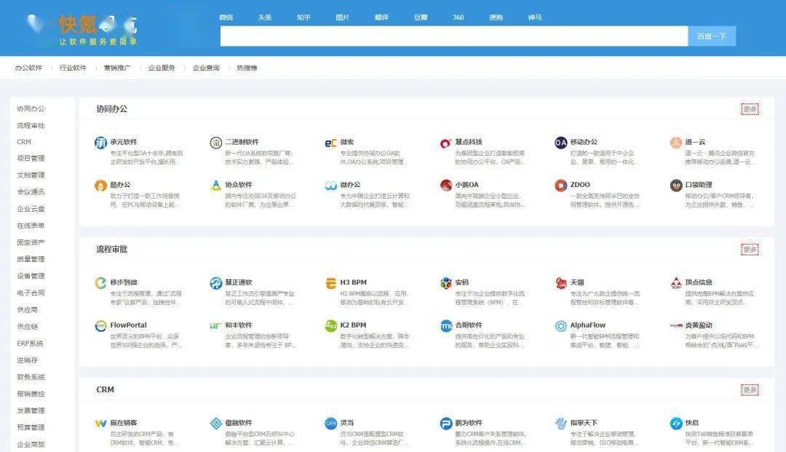786x452 pixels.
Task: Open the 热搜榜 navigation item
Action: coord(247,68)
